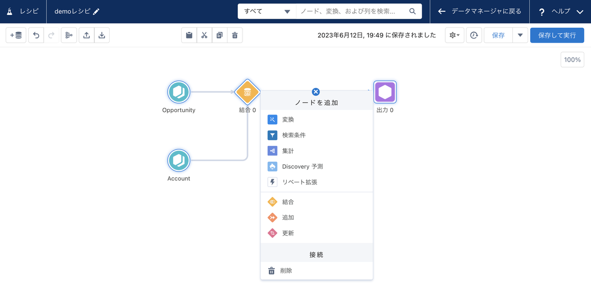Choose リベート拡張 node option
Image resolution: width=591 pixels, height=285 pixels.
tap(317, 182)
